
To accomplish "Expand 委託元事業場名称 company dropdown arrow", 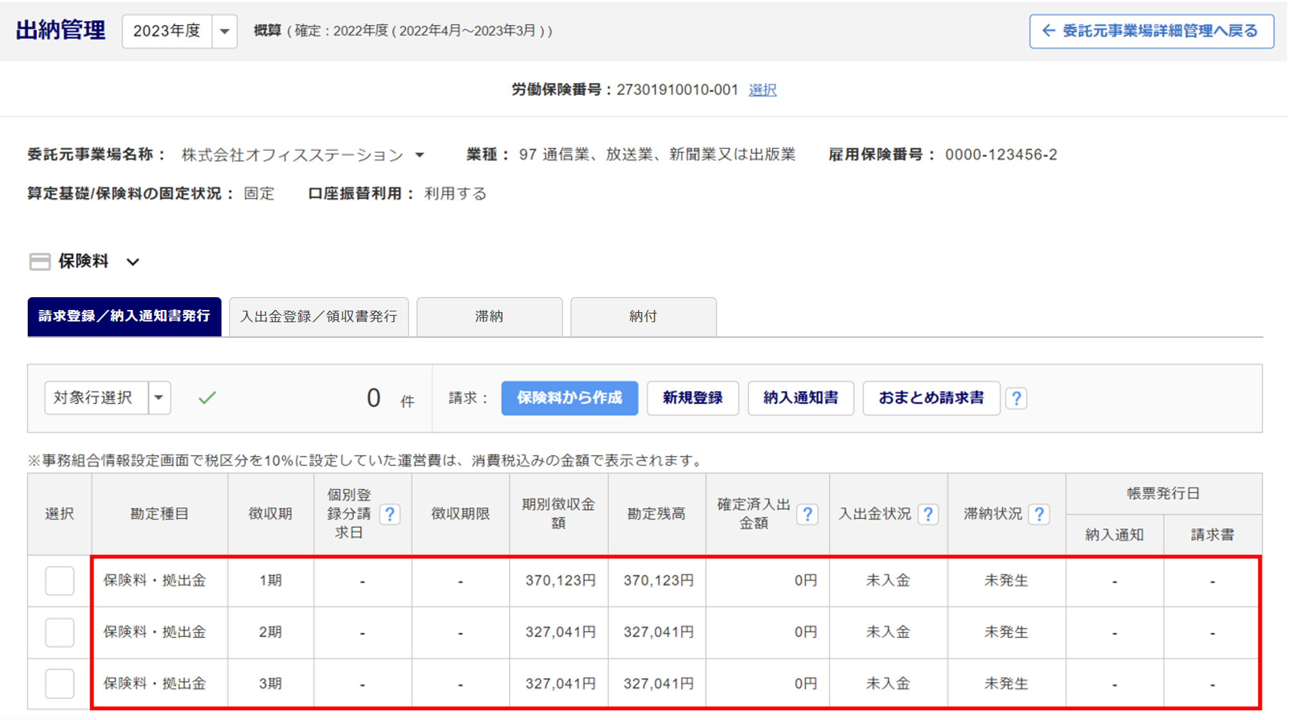I will click(420, 155).
